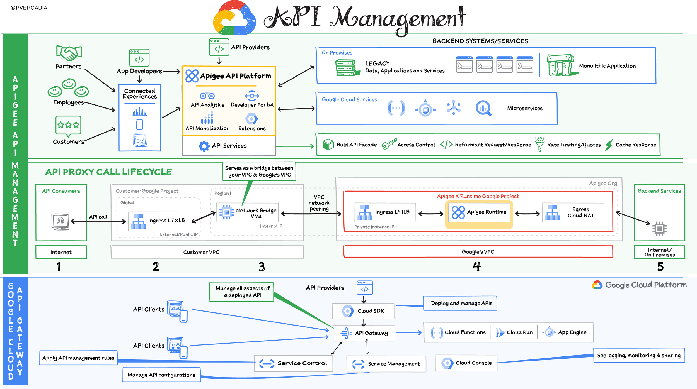
Task: Click the @PVERGADIA handle
Action: coord(29,8)
